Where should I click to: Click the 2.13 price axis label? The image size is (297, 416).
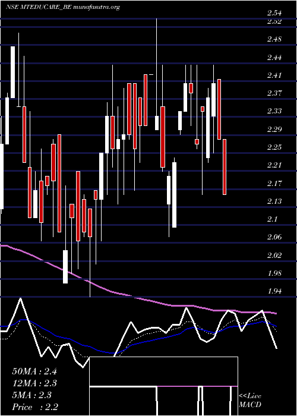274,201
